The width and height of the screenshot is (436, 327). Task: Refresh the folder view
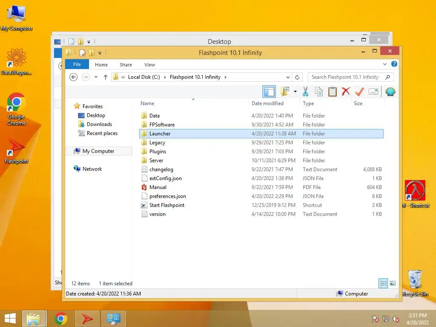(297, 77)
